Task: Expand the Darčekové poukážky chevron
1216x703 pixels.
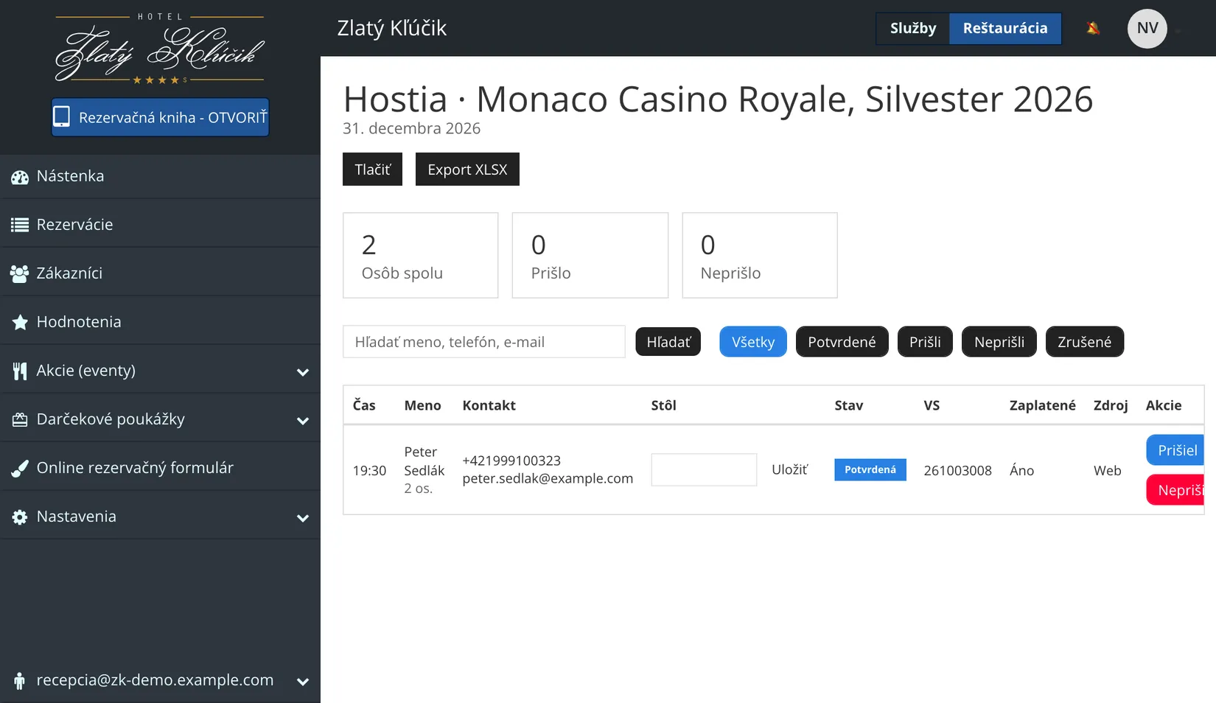Action: (x=302, y=421)
